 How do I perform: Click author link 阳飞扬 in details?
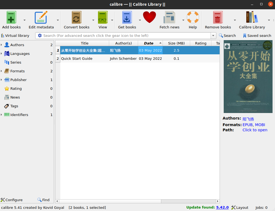click(248, 119)
